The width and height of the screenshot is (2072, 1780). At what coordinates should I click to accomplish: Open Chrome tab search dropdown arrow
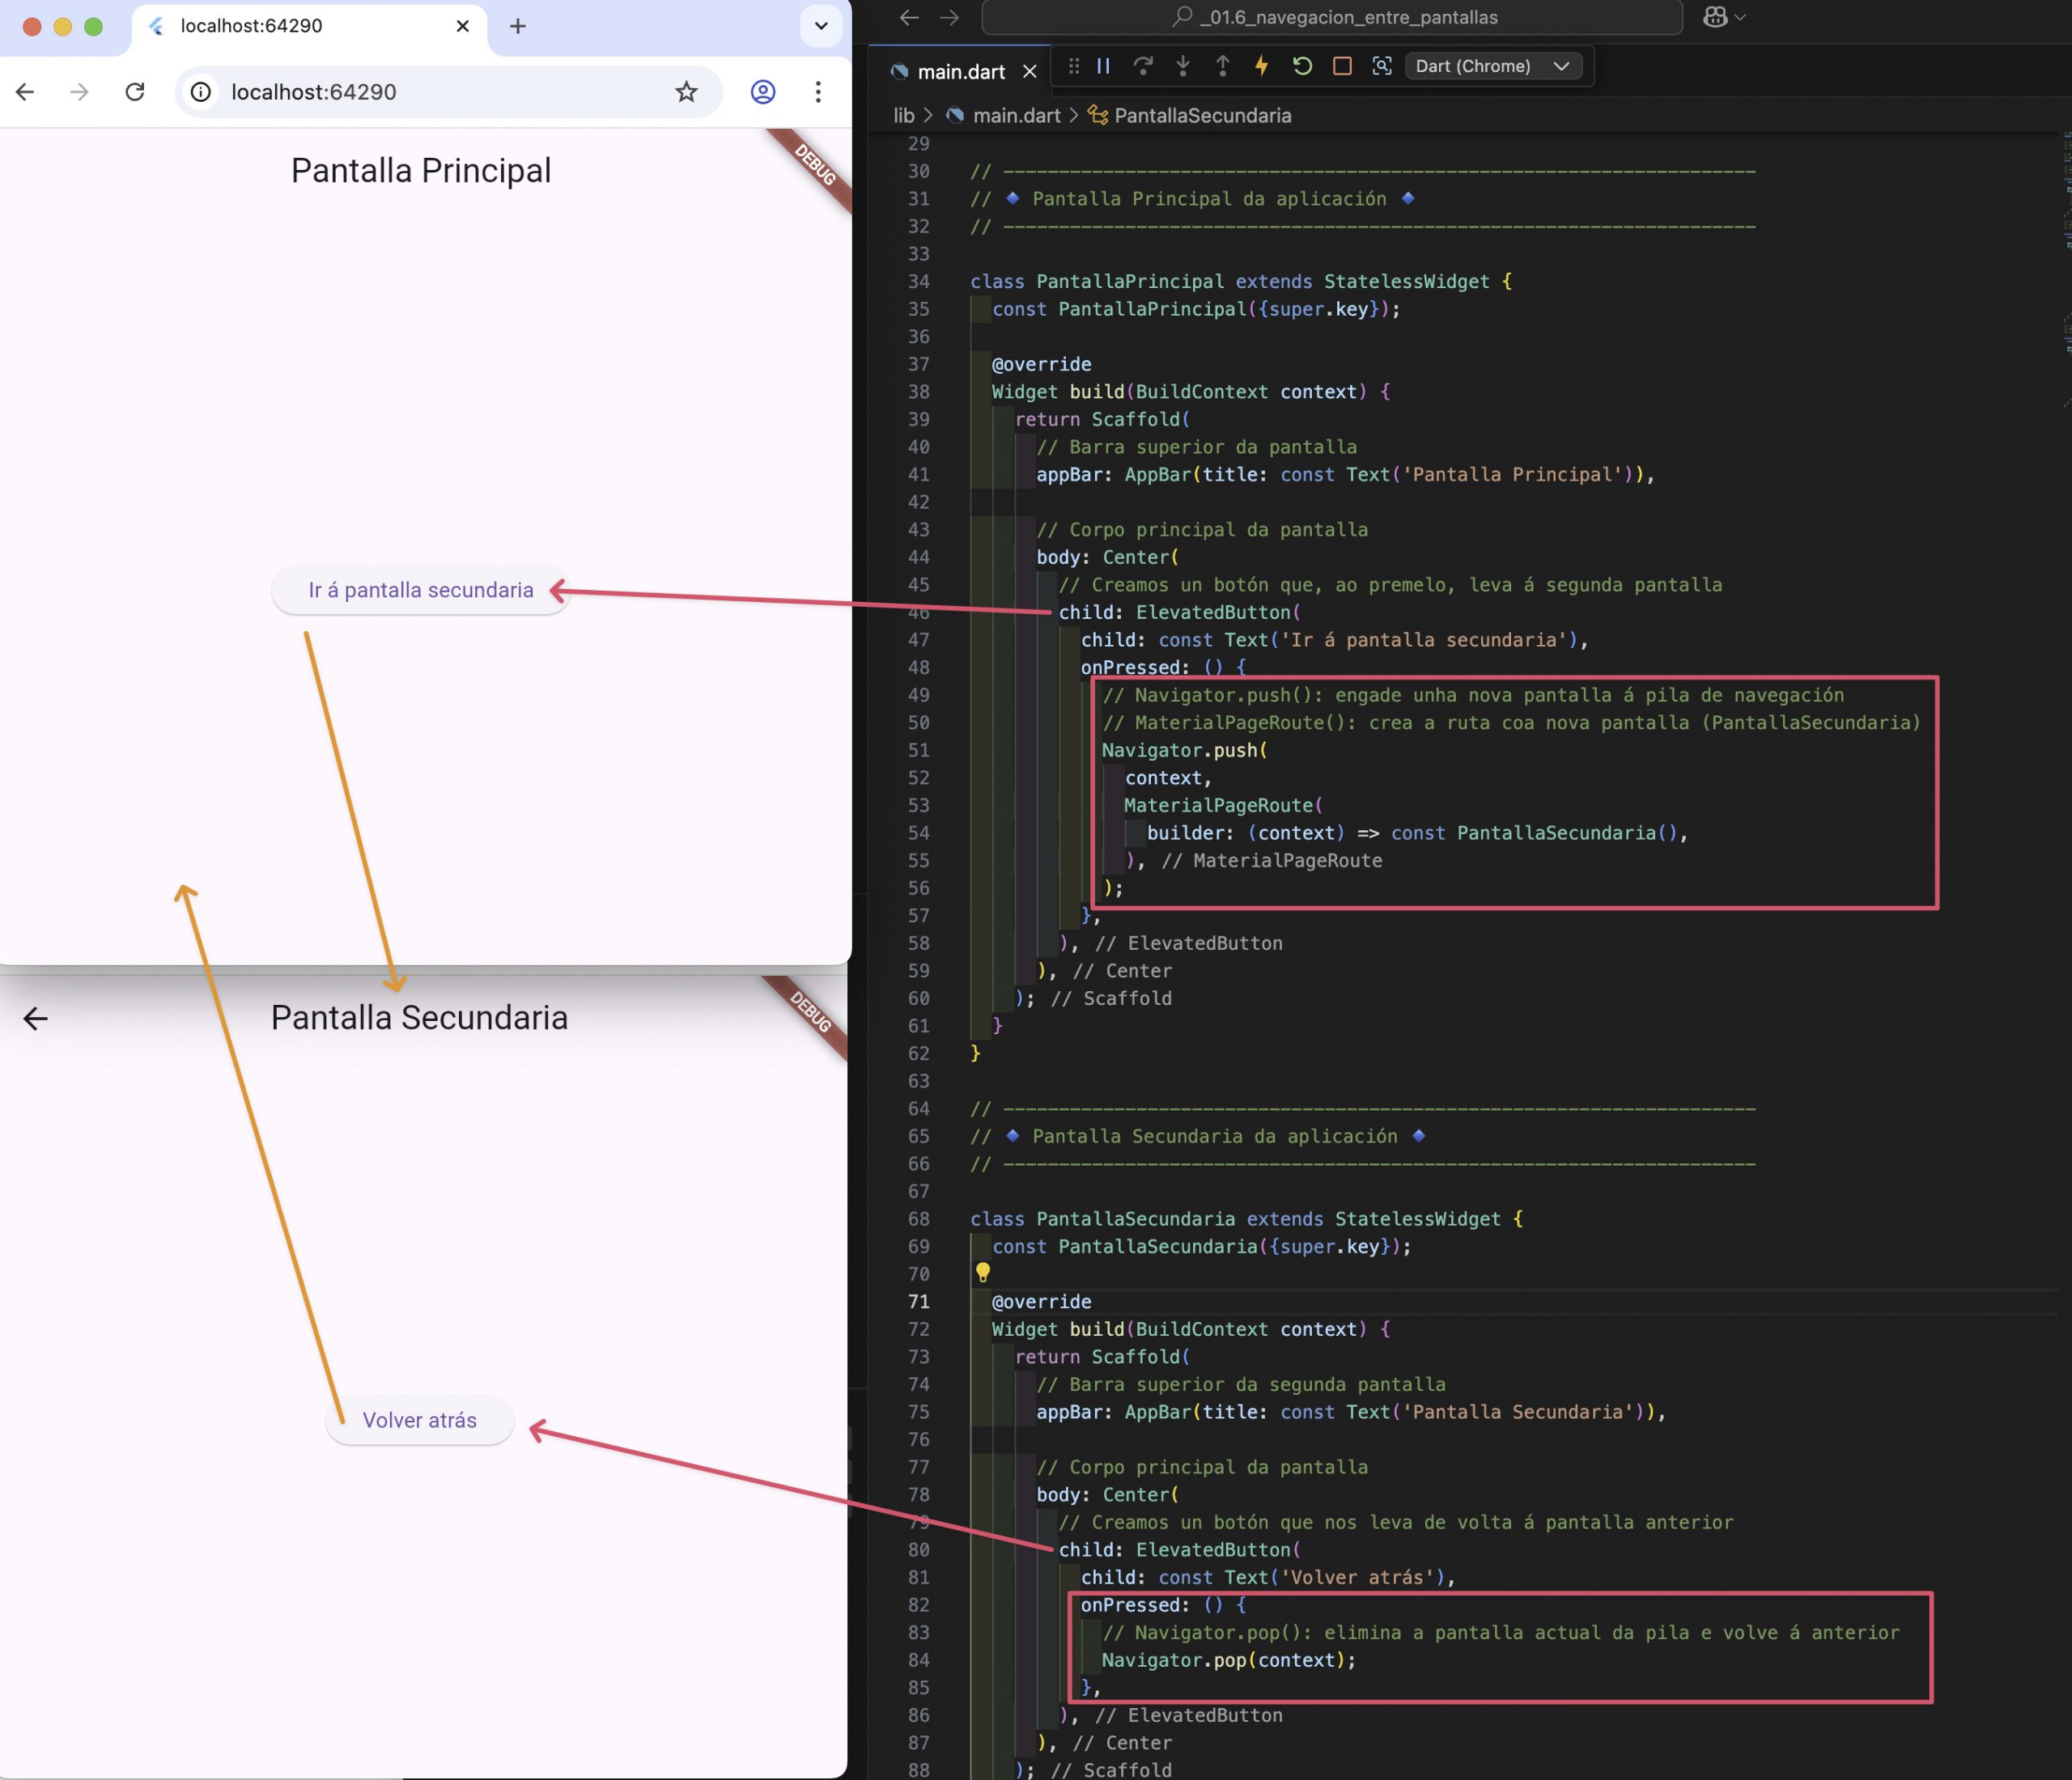821,26
